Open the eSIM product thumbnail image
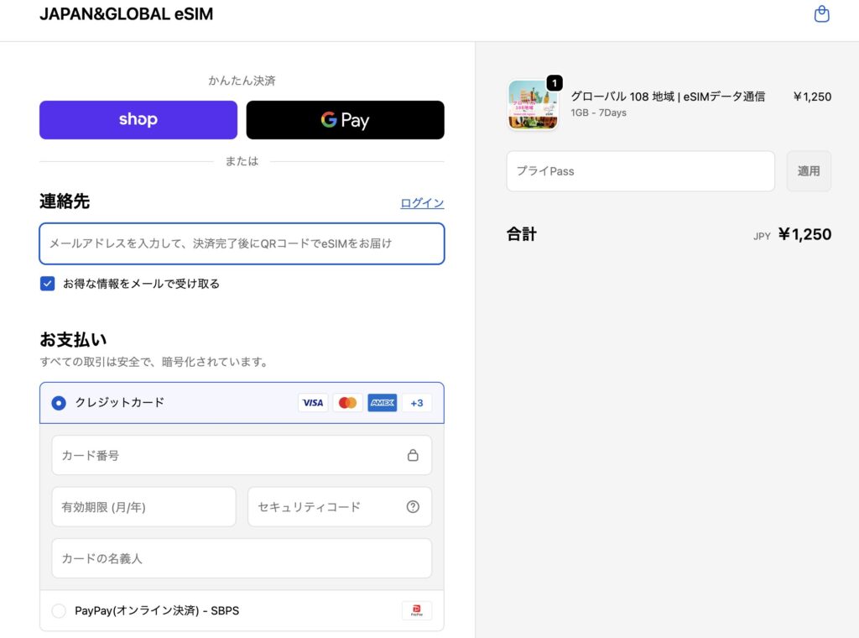Image resolution: width=859 pixels, height=638 pixels. (532, 106)
